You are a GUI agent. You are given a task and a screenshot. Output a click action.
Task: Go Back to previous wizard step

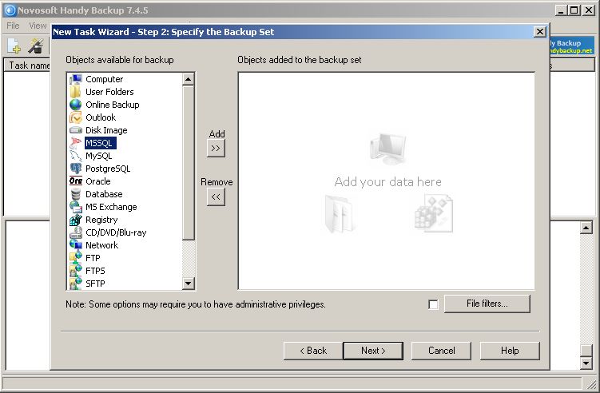[313, 351]
